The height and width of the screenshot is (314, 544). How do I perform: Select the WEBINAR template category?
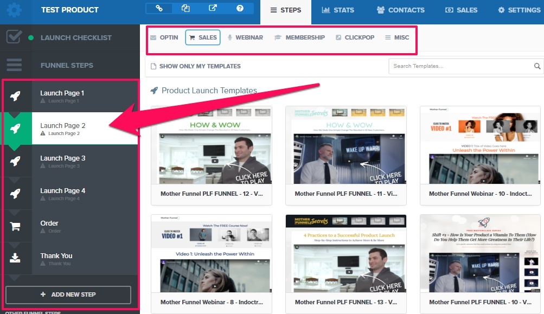(x=245, y=37)
